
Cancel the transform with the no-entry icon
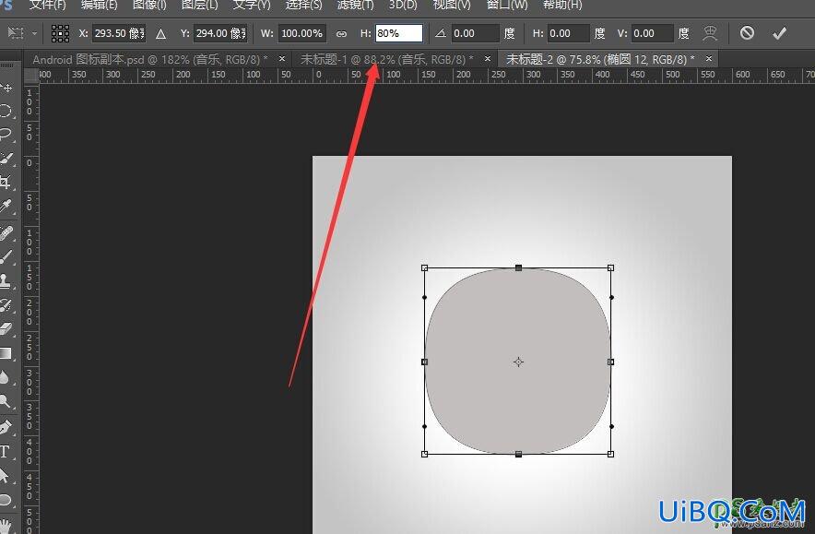point(747,33)
